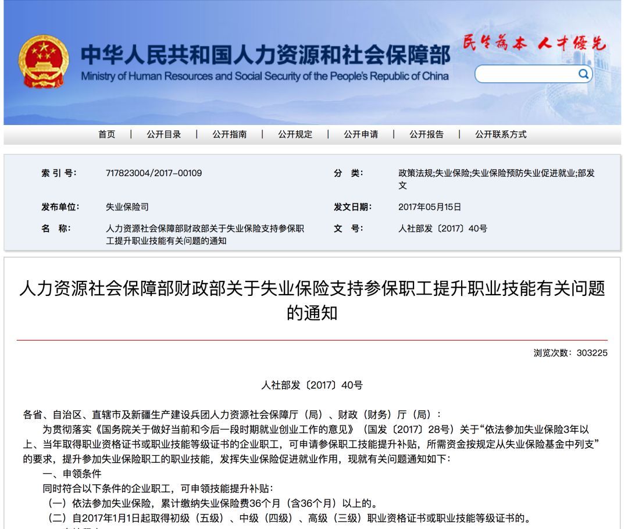Click the addressee line starting 各省、自治区

tap(232, 414)
